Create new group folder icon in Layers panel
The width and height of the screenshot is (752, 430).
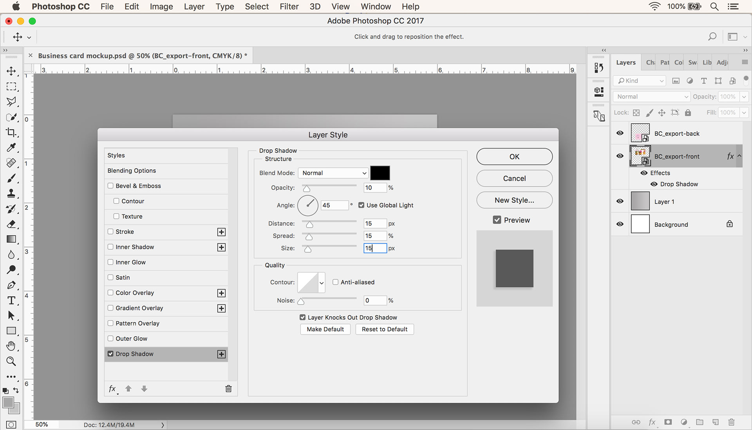pos(700,422)
